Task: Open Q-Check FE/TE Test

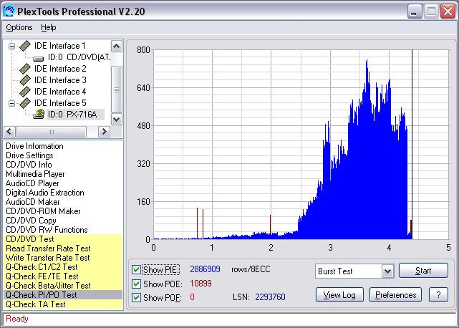Action: [63, 276]
